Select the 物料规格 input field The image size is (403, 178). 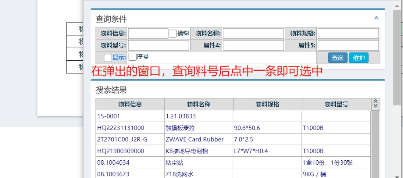click(348, 33)
